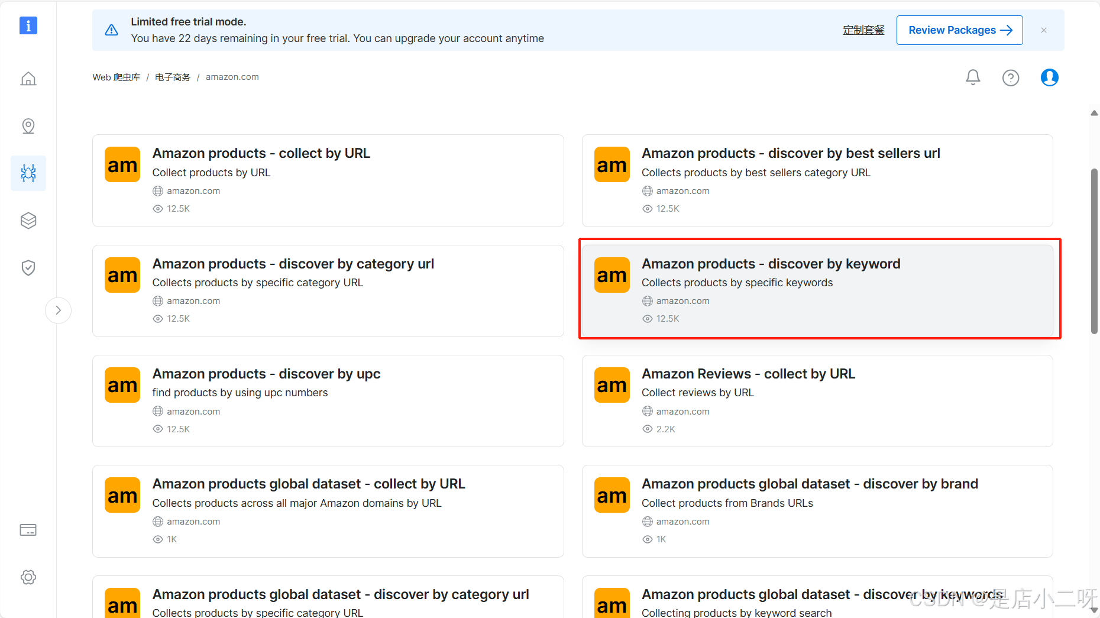
Task: Click am logo of discover by upc card
Action: (x=122, y=385)
